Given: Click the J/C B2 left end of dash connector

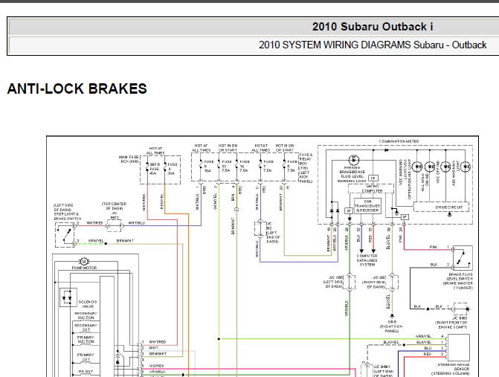Looking at the screenshot, I should click(x=260, y=228).
